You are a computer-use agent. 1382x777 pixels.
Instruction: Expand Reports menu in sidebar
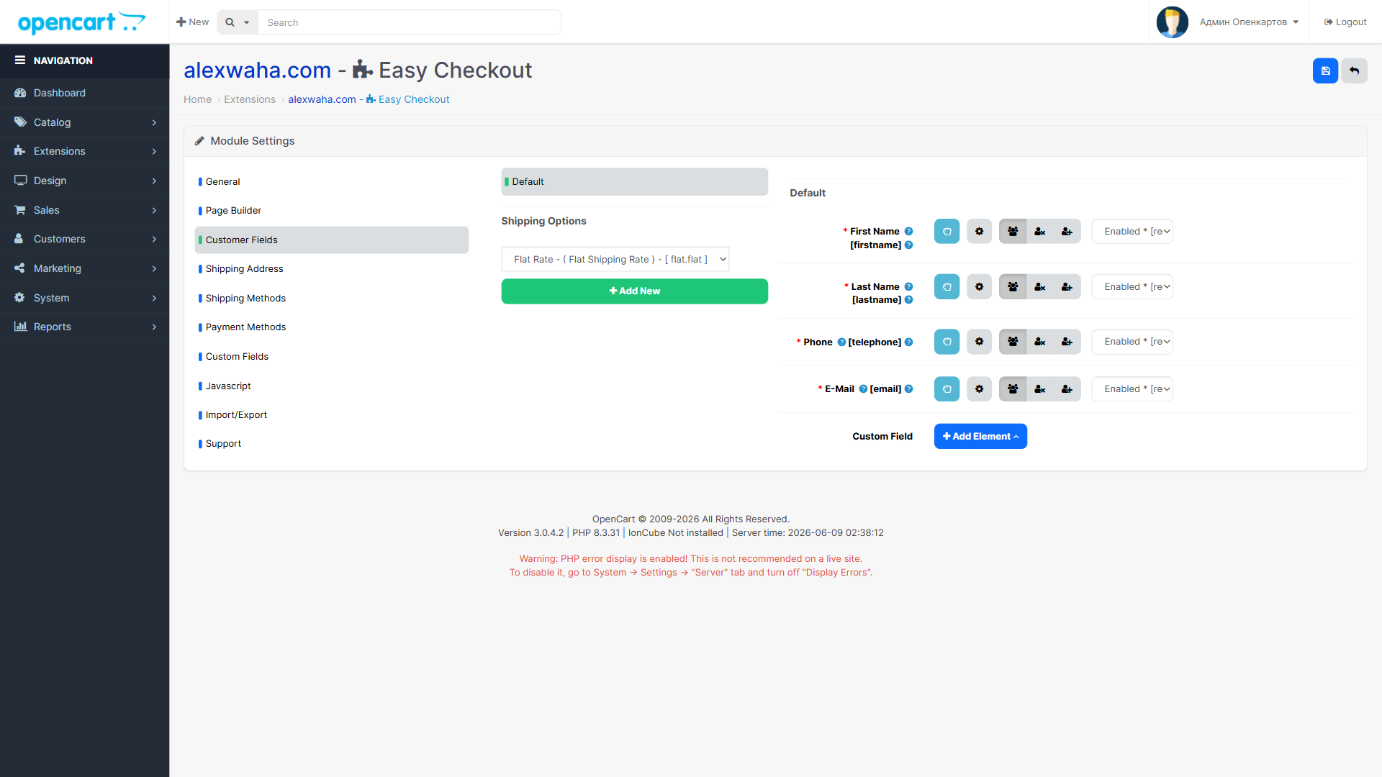tap(85, 327)
